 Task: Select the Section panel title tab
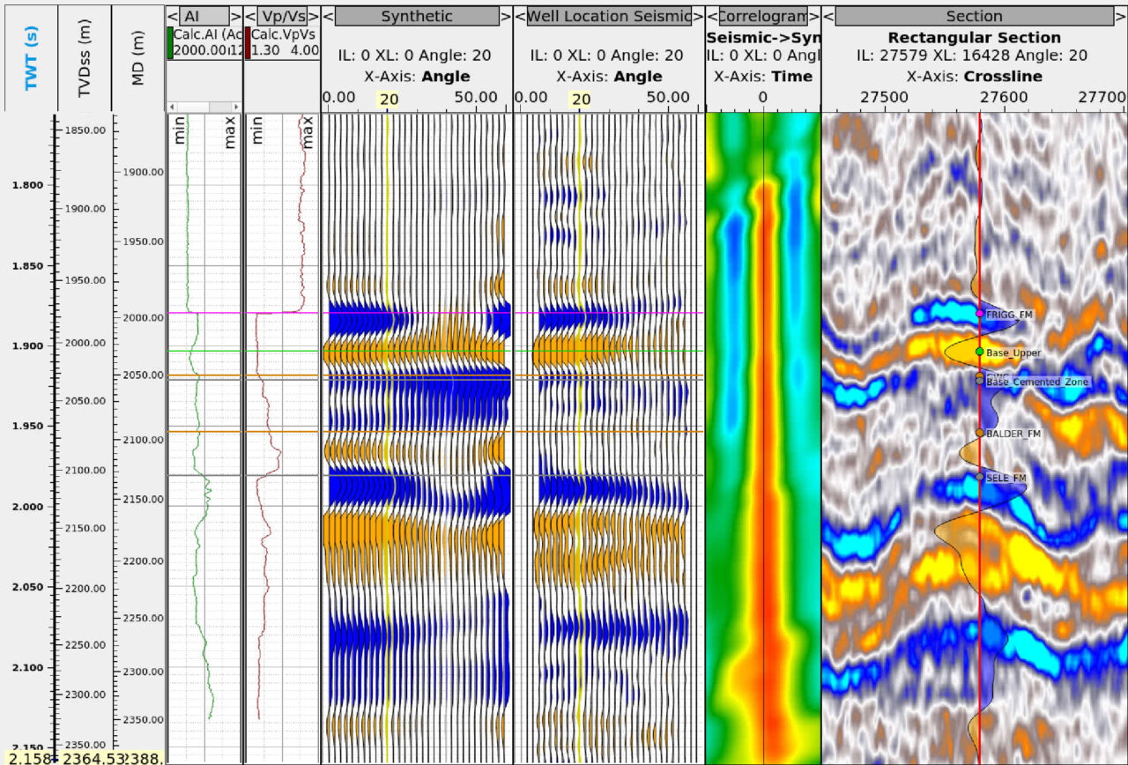pos(973,16)
